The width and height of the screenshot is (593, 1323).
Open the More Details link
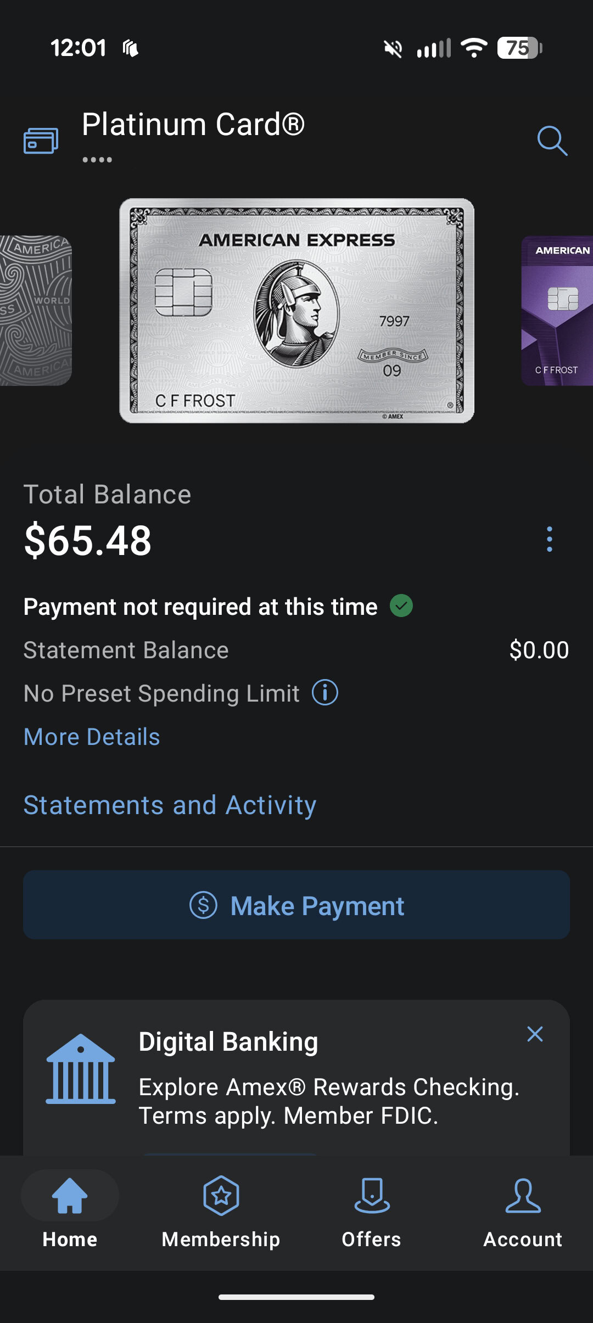92,737
